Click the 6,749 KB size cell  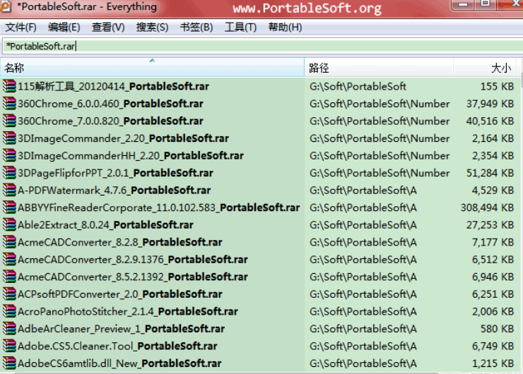(x=493, y=346)
